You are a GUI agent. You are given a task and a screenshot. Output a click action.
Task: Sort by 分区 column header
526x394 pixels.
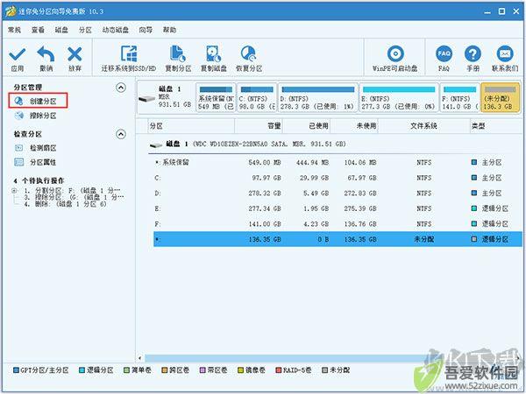point(191,126)
